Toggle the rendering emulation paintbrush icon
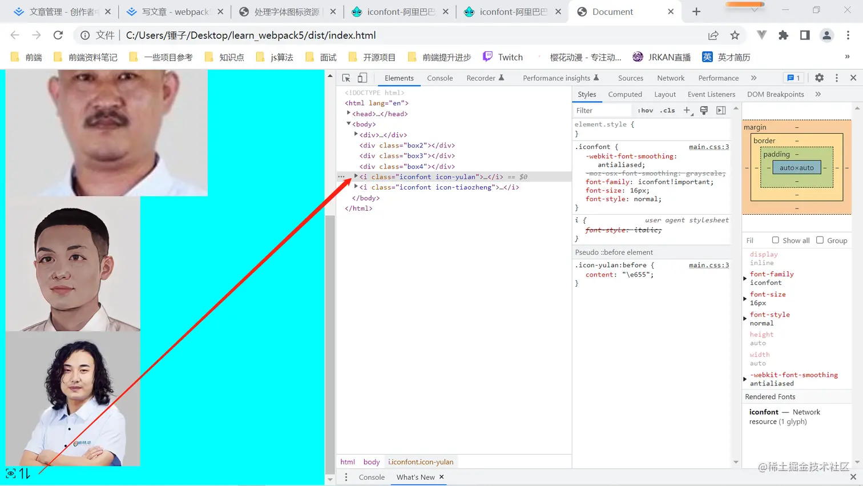 point(704,110)
